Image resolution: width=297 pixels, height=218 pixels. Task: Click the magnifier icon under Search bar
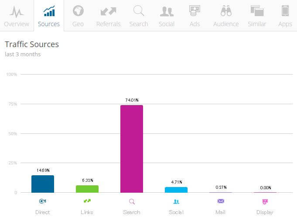point(132,201)
